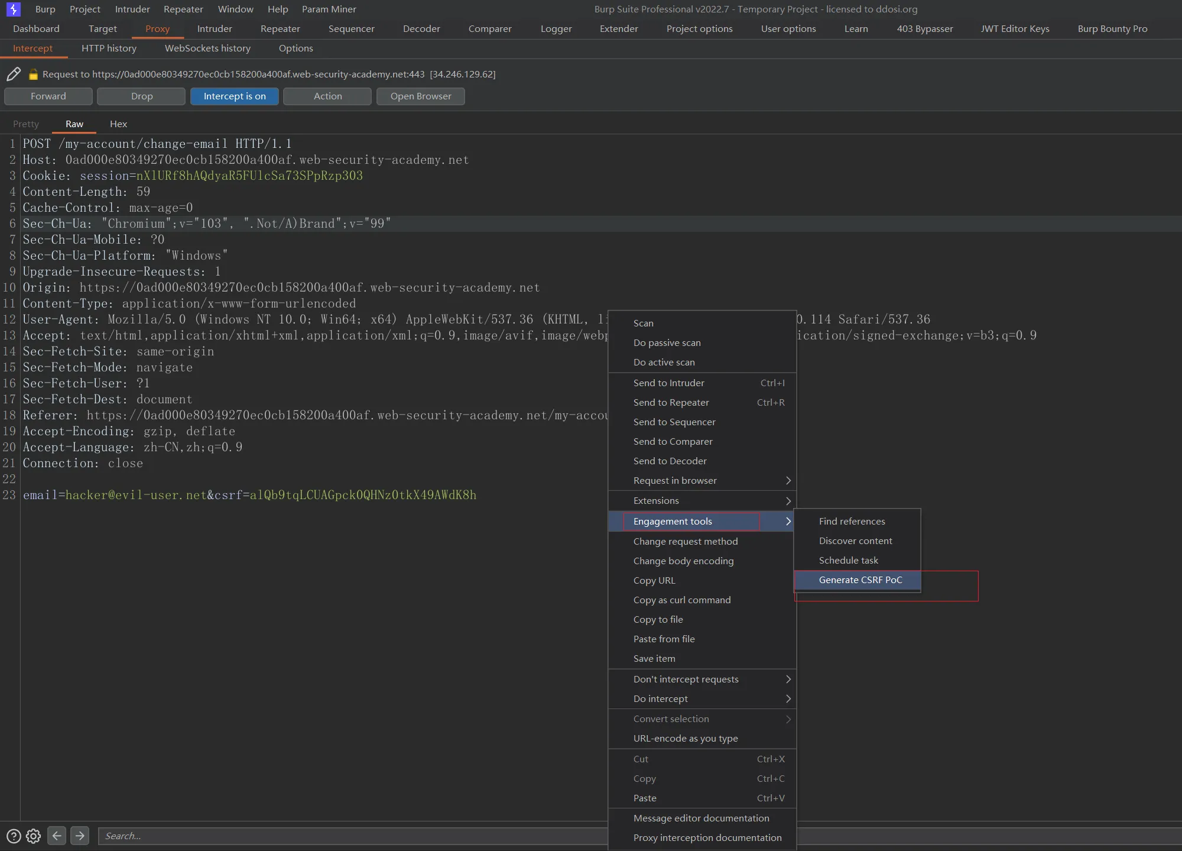This screenshot has height=851, width=1182.
Task: Open the Burp menu
Action: [x=45, y=9]
